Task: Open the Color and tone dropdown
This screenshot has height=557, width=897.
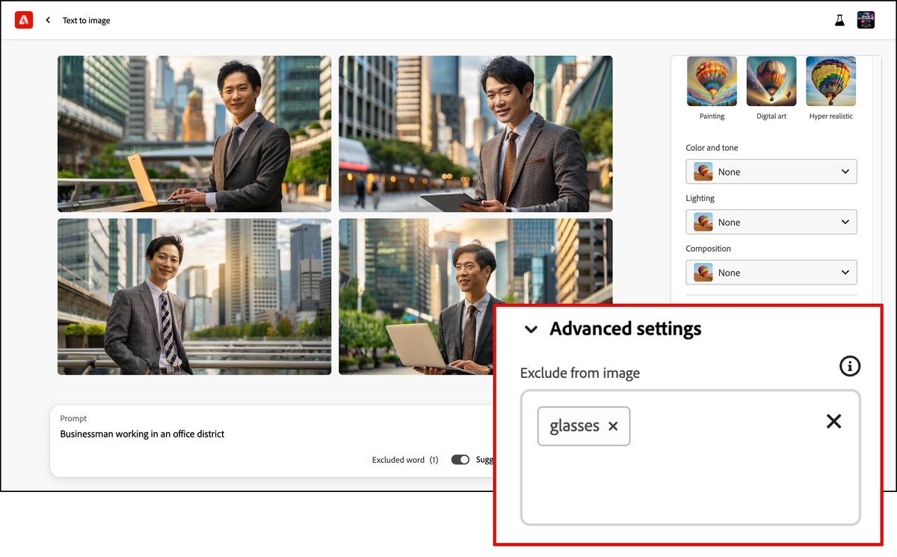Action: (771, 172)
